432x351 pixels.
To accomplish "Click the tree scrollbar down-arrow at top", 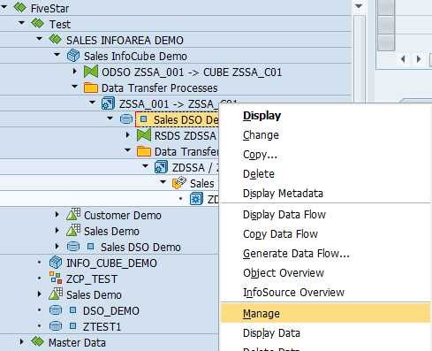I will pos(359,6).
